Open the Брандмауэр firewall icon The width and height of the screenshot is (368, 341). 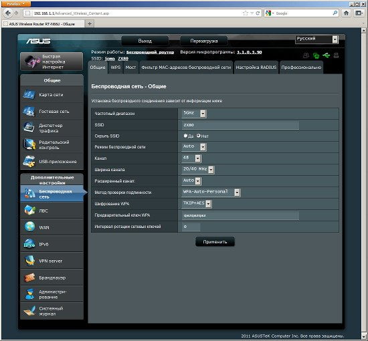point(29,277)
